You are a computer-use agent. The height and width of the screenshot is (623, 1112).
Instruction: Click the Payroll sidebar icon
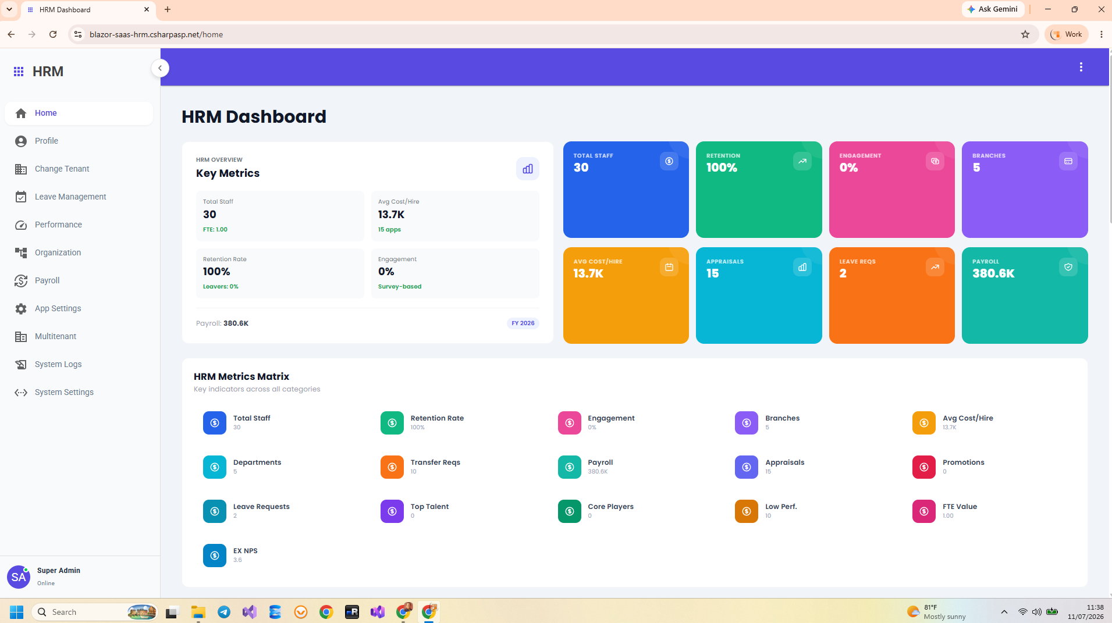pyautogui.click(x=21, y=281)
